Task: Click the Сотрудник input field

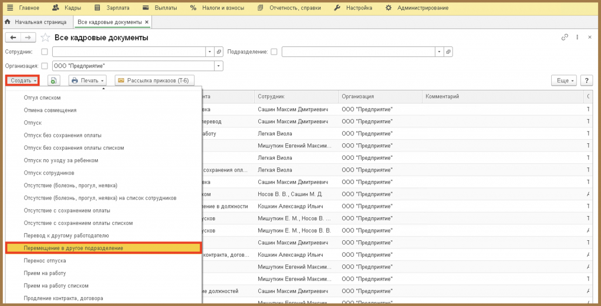Action: (130, 52)
